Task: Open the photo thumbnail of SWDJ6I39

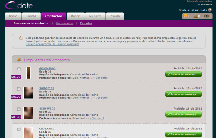Action: point(28,93)
